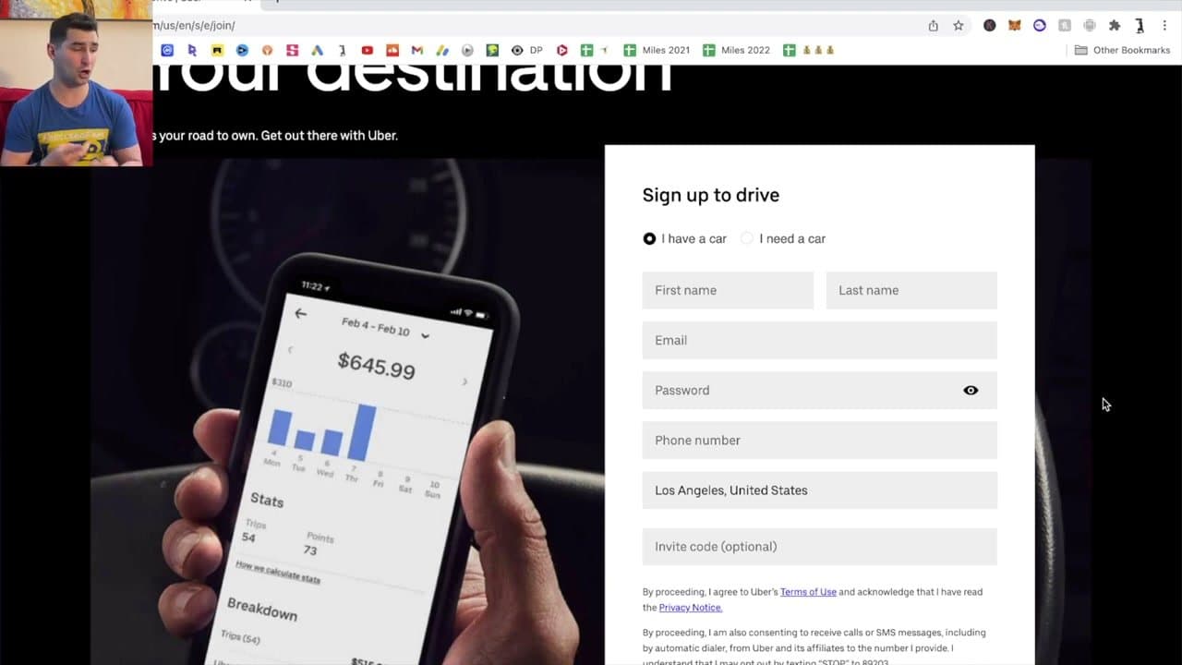Open the Other Bookmarks folder
1182x665 pixels.
[1122, 50]
